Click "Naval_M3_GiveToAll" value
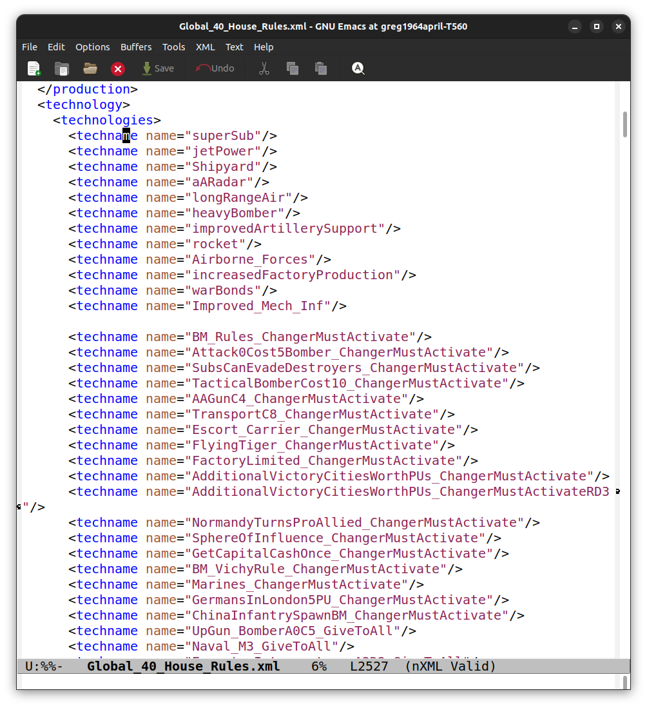The image size is (647, 708). coord(262,646)
